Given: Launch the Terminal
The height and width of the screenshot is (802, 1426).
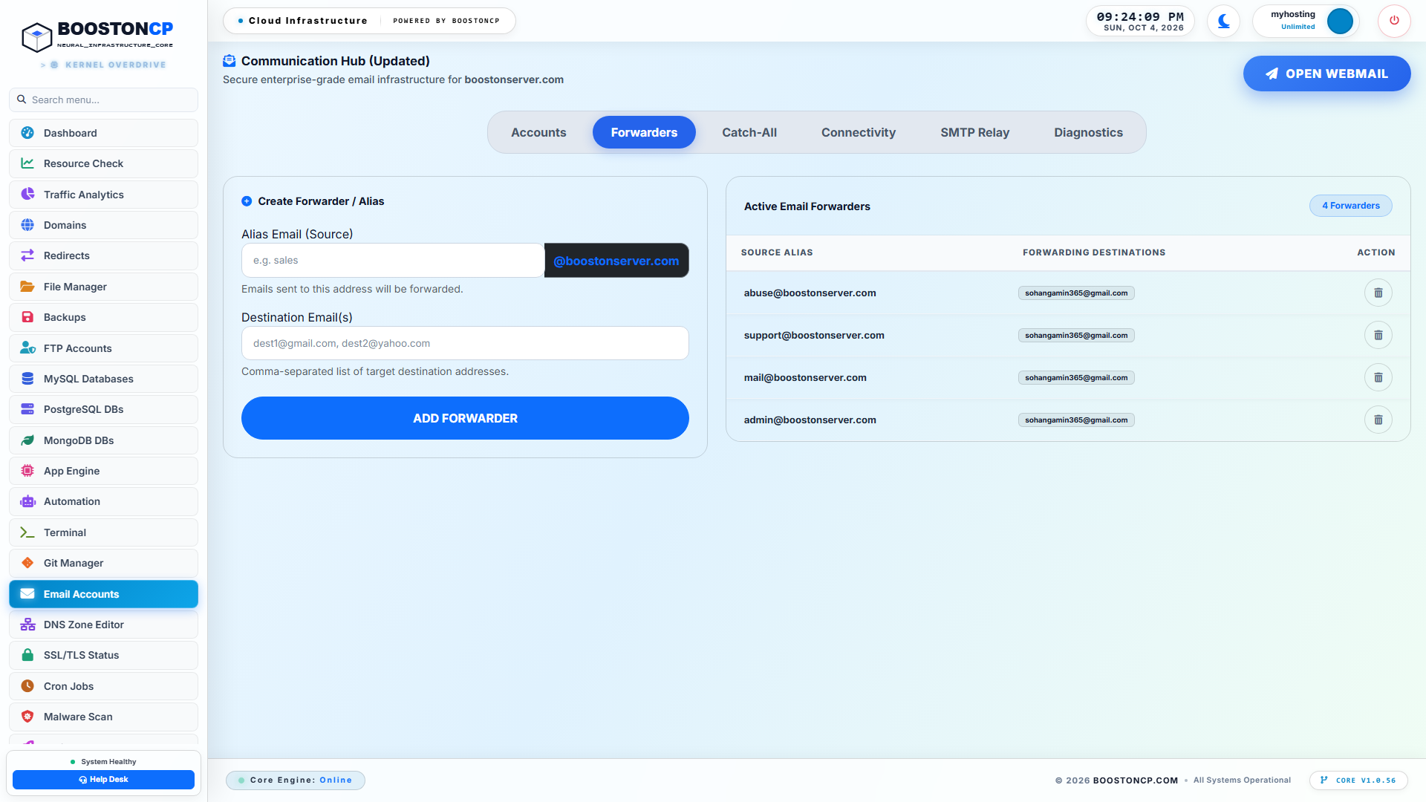Looking at the screenshot, I should 103,532.
